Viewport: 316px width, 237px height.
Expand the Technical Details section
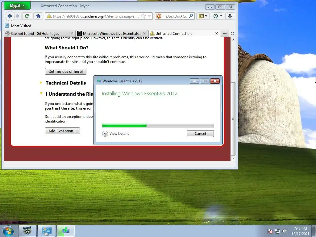65,83
